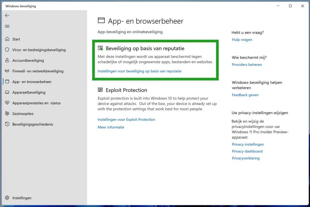Click the laptop icon for Apparaatbeveiliging
Screen dimensions: 310x207
pos(7,92)
